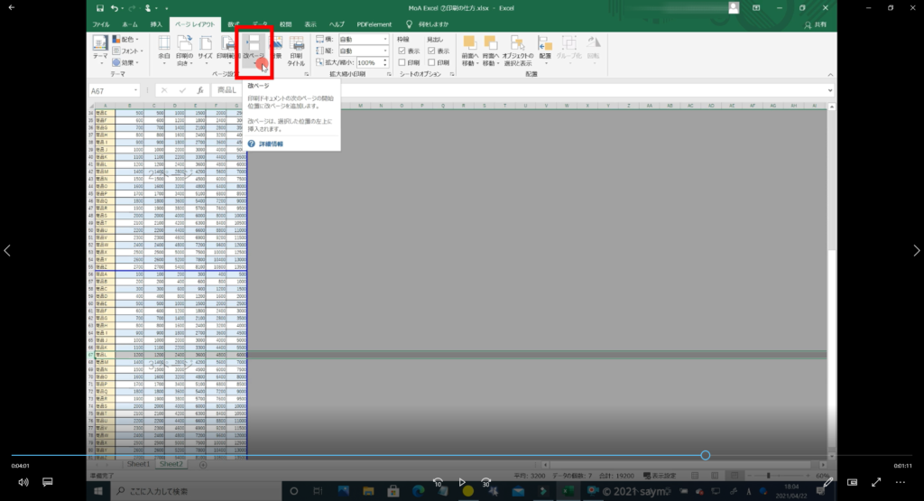Click the 詳細情報 link in tooltip
Image resolution: width=924 pixels, height=501 pixels.
coord(271,144)
